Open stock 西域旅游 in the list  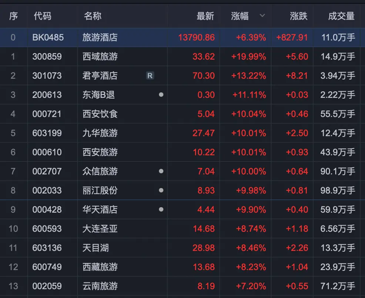(182, 57)
